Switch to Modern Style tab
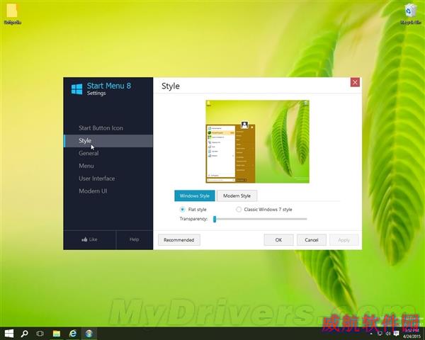This screenshot has width=425, height=340. 237,195
